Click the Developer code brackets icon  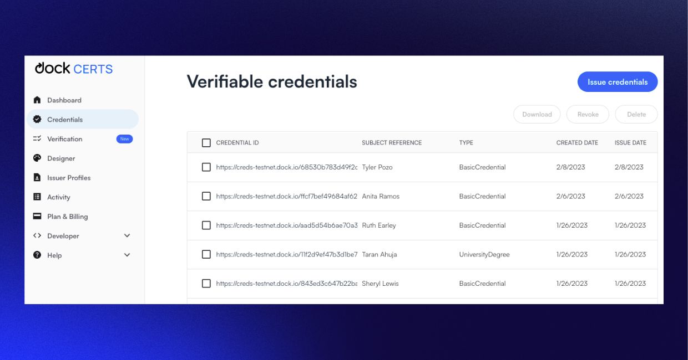point(37,236)
